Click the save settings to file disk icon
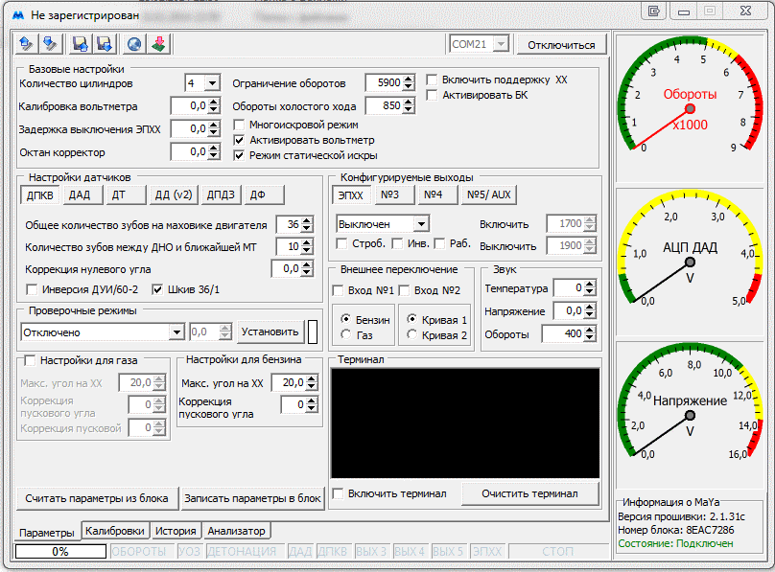The height and width of the screenshot is (572, 775). pos(104,44)
